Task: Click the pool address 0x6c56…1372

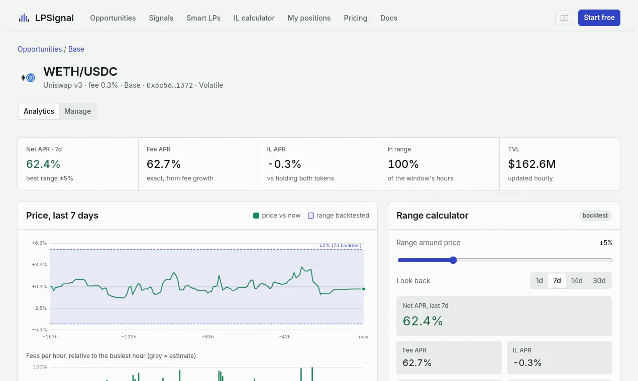Action: [x=170, y=85]
